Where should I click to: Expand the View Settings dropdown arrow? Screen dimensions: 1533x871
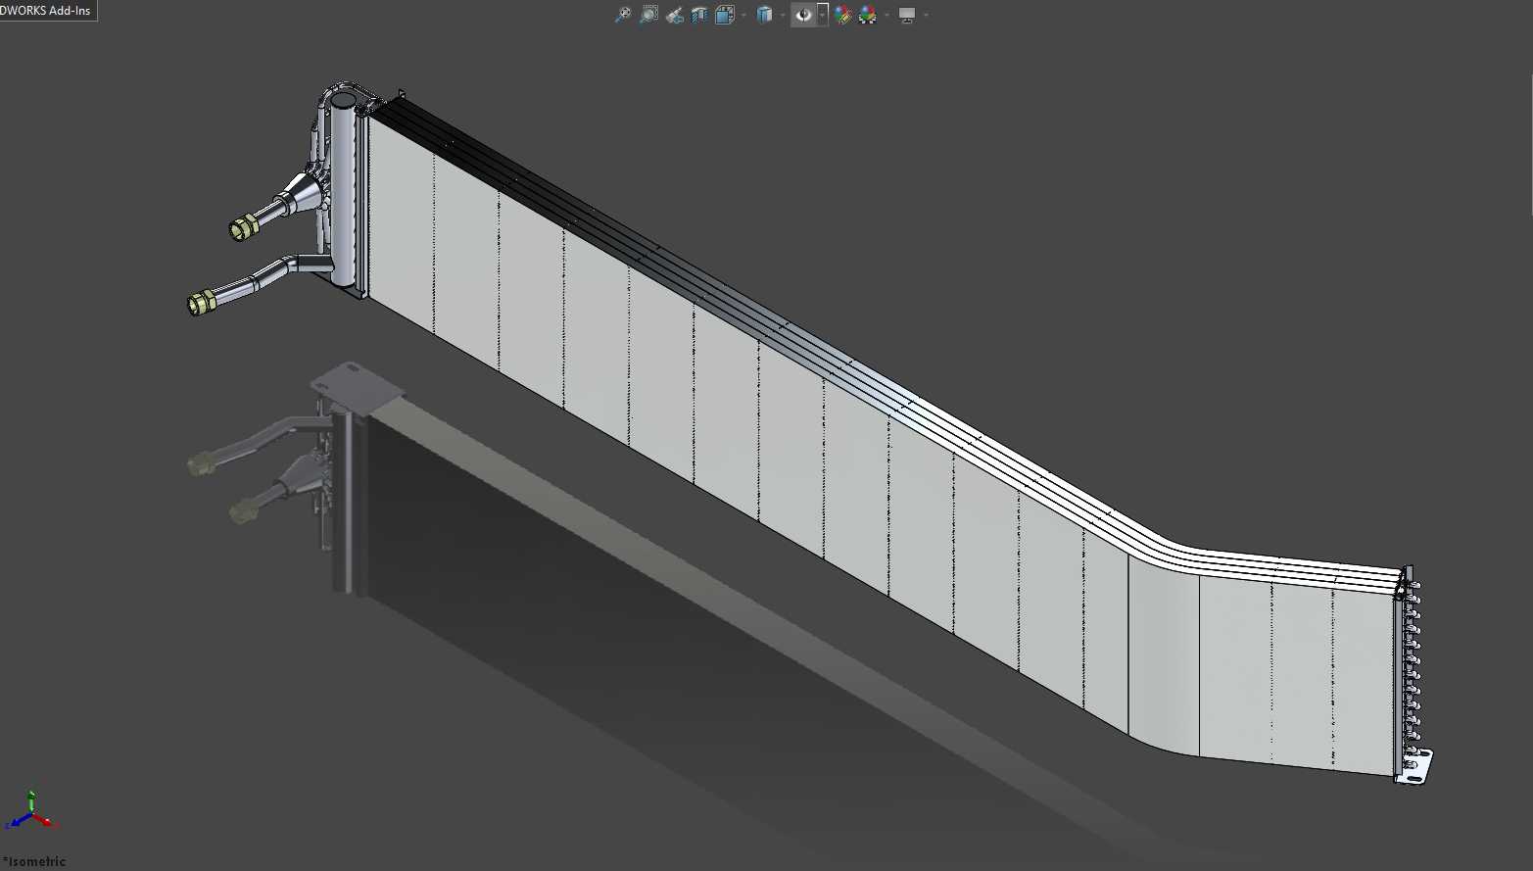[926, 15]
